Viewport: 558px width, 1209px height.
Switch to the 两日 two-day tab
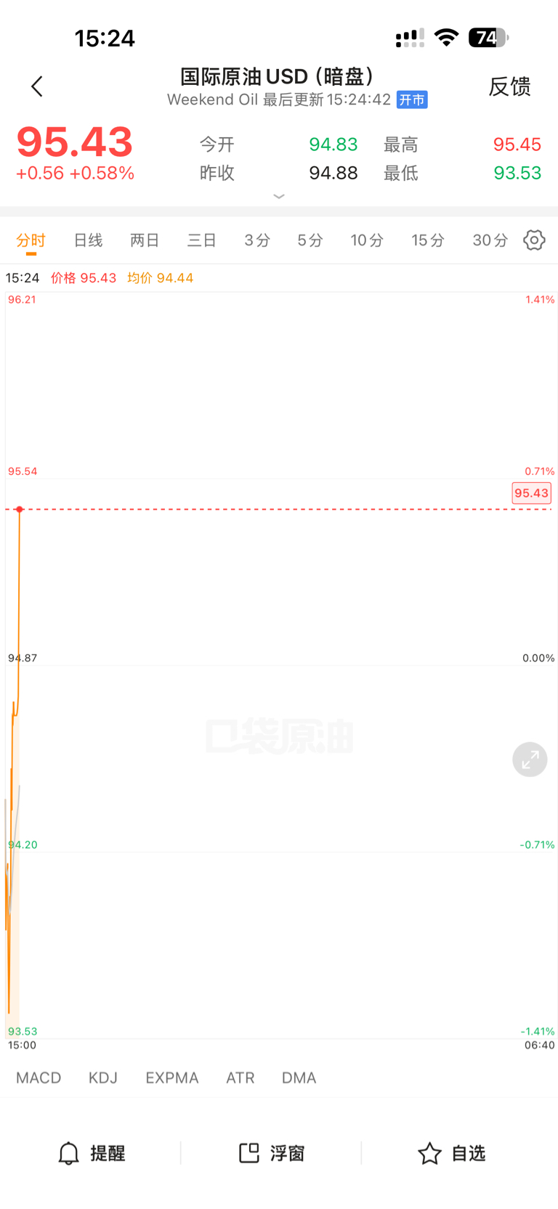(x=145, y=240)
